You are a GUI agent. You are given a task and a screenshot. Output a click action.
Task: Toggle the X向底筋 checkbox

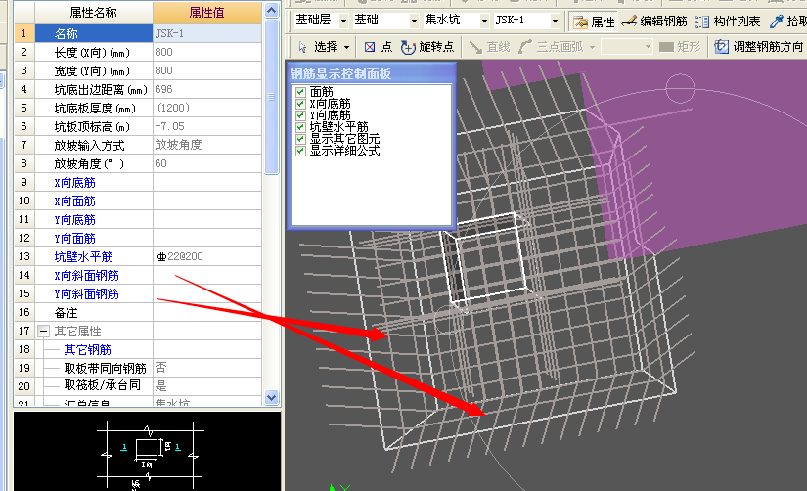300,104
